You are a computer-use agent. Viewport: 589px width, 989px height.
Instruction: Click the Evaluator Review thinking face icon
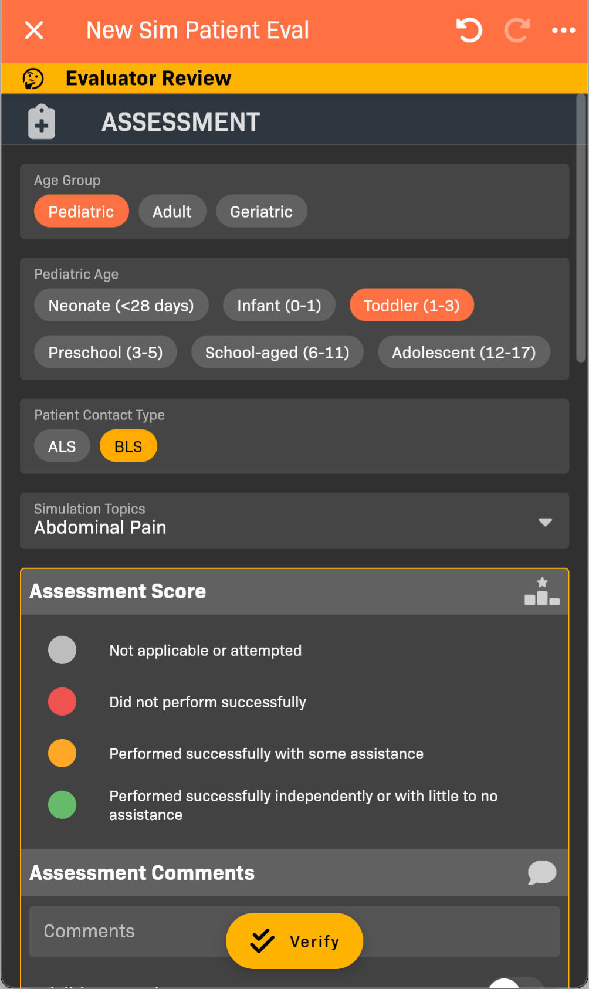(x=33, y=79)
